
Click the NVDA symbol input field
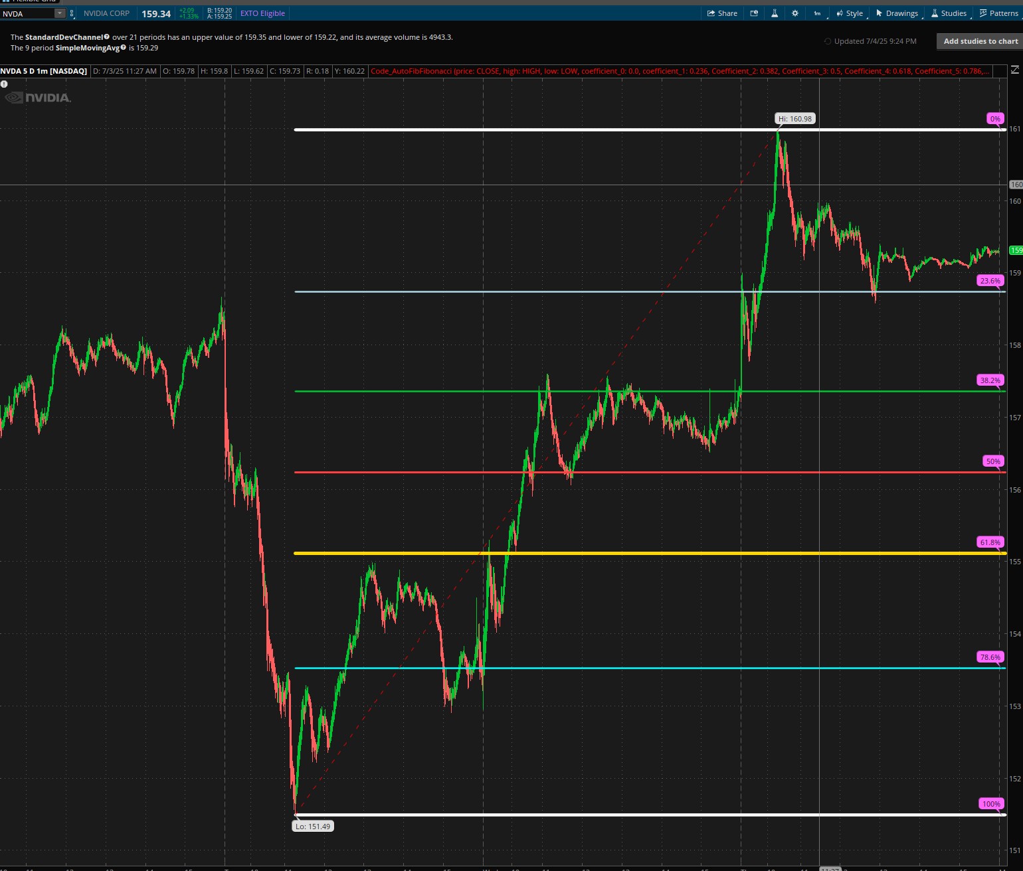[x=27, y=13]
